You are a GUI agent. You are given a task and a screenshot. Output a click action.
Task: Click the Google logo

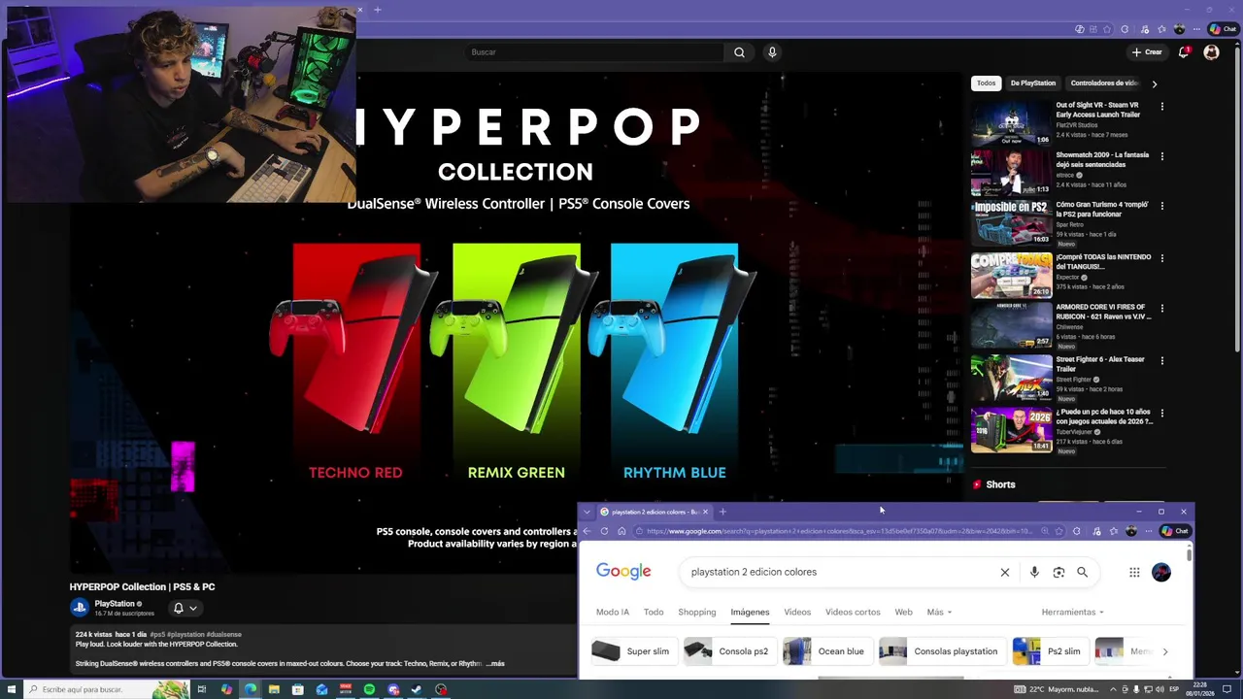point(623,572)
